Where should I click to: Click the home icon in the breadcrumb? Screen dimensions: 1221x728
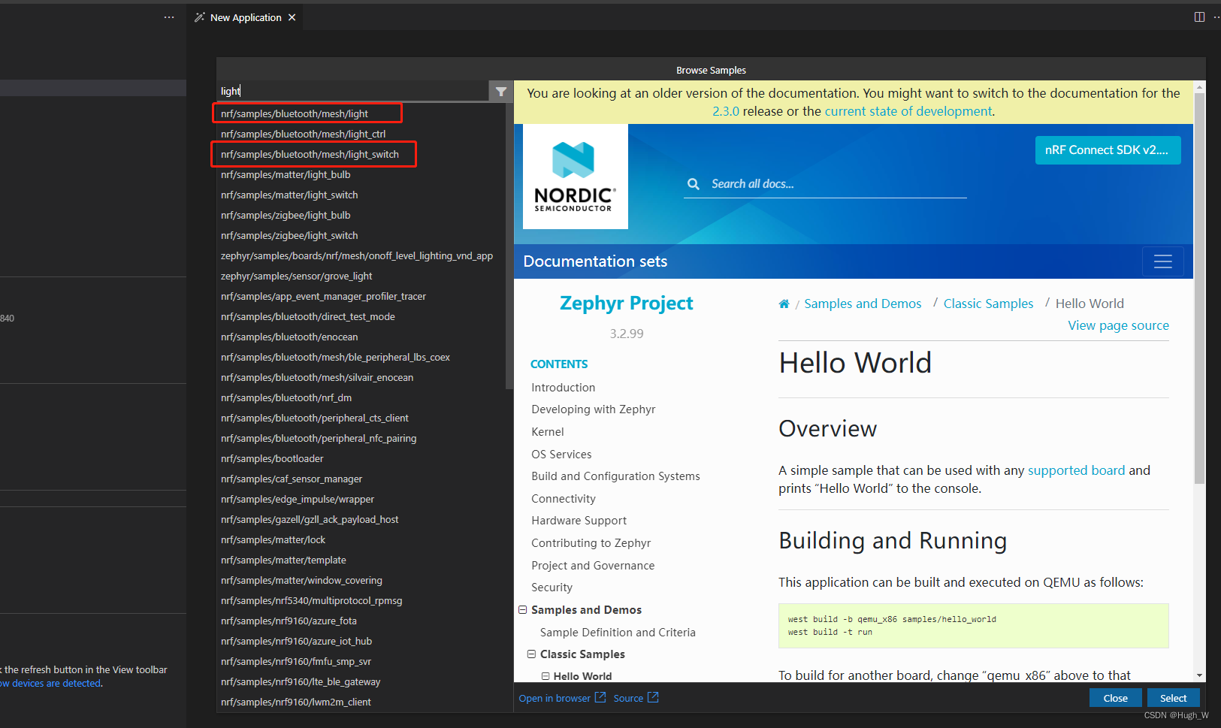click(x=784, y=304)
